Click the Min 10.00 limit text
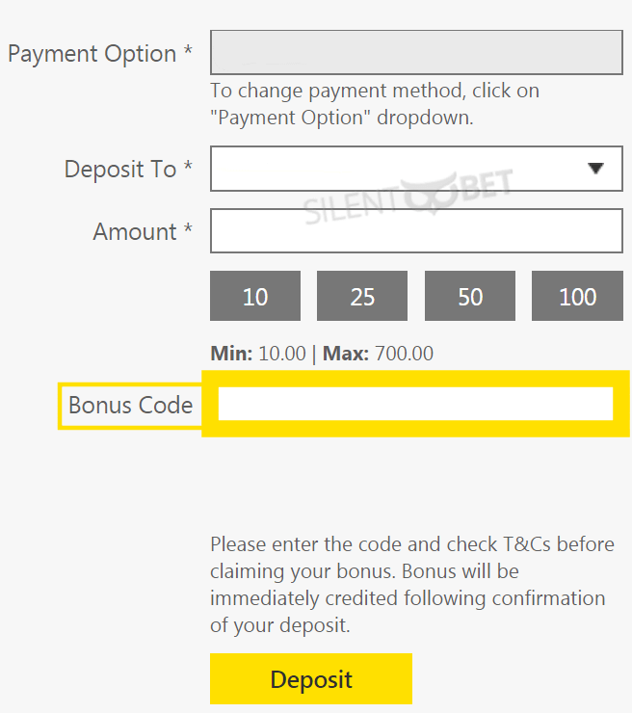 click(258, 354)
